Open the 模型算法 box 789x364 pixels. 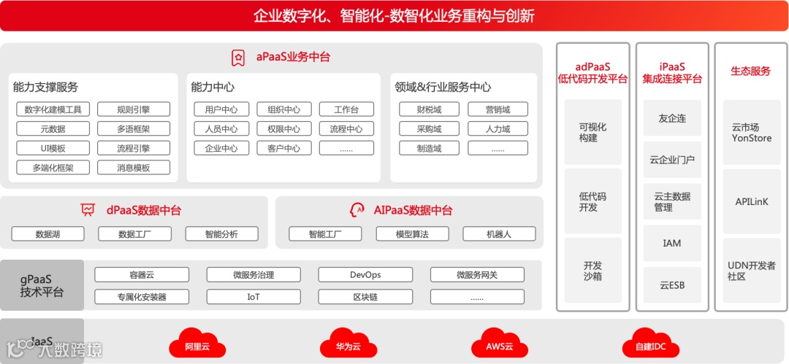[412, 233]
